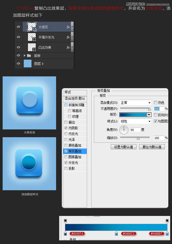The width and height of the screenshot is (172, 244).
Task: Select the 平滑外发光 layer thumbnail
Action: click(32, 37)
